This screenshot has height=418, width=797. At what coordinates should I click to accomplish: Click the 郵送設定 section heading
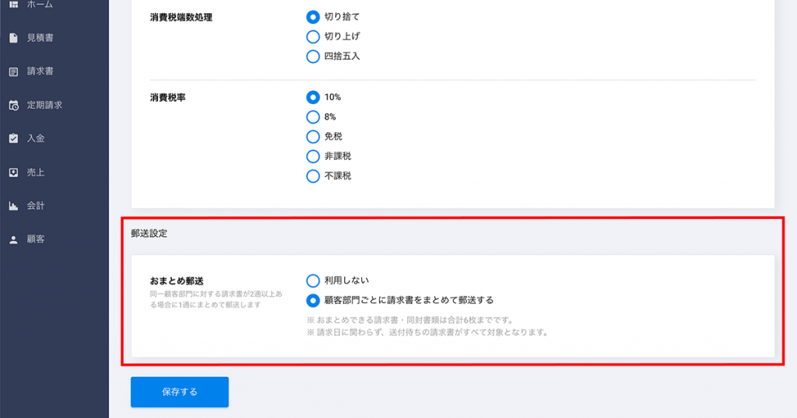149,234
